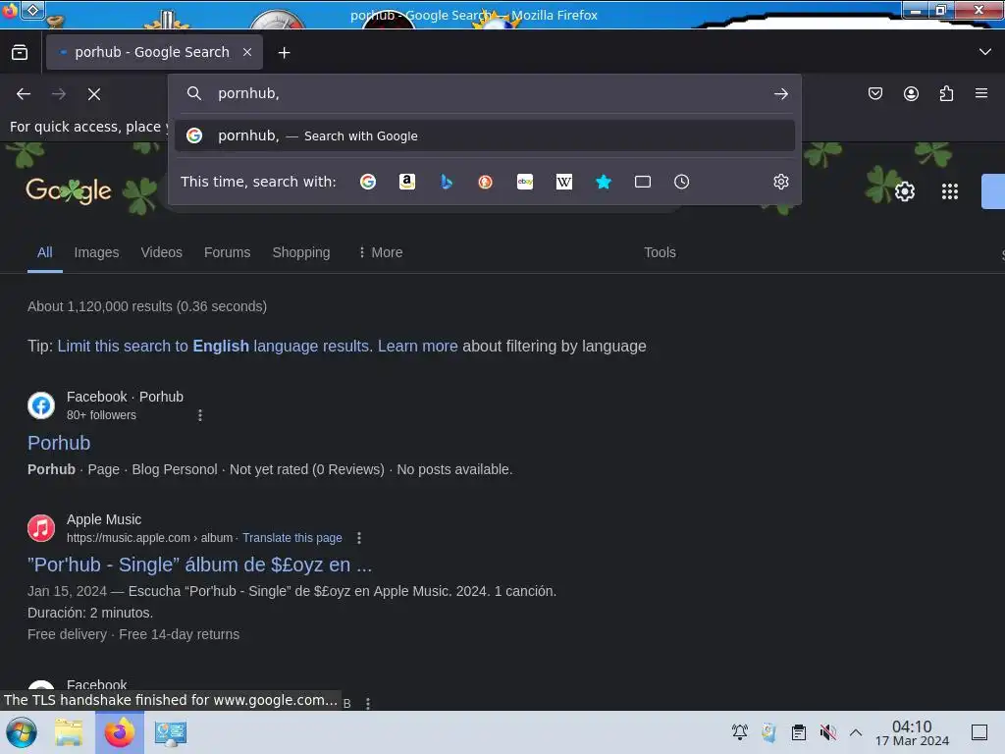
Task: Go back one page
Action: (24, 94)
